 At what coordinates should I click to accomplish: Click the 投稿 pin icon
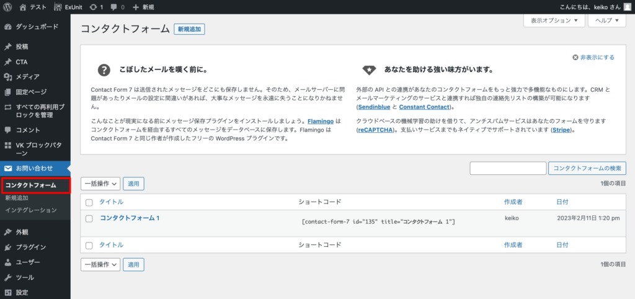click(x=7, y=47)
